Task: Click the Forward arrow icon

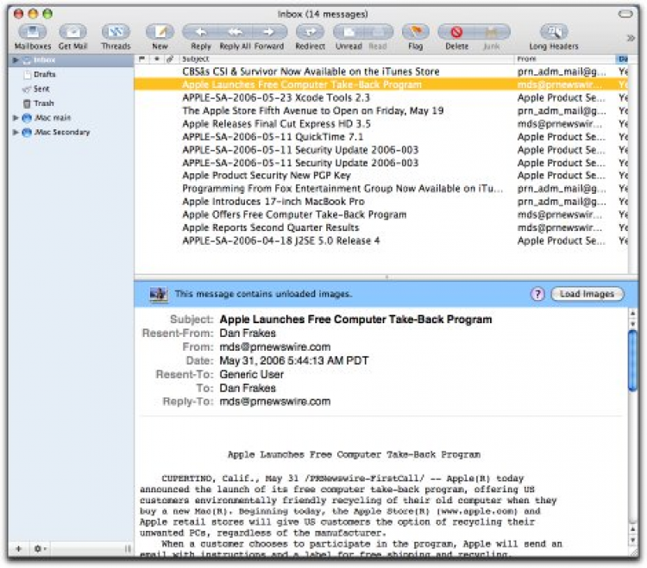Action: point(269,32)
